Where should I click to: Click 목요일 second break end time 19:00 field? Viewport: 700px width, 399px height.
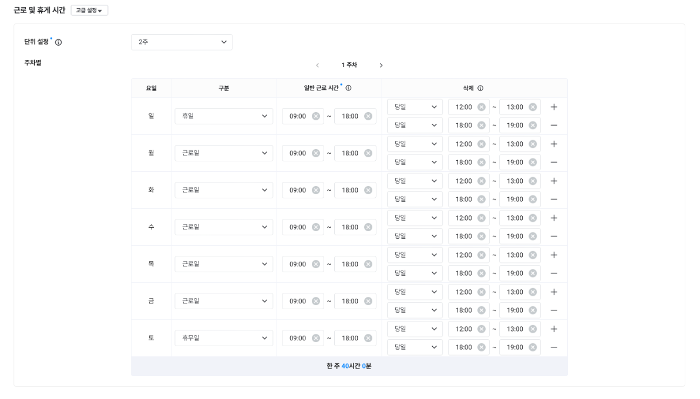(x=514, y=273)
